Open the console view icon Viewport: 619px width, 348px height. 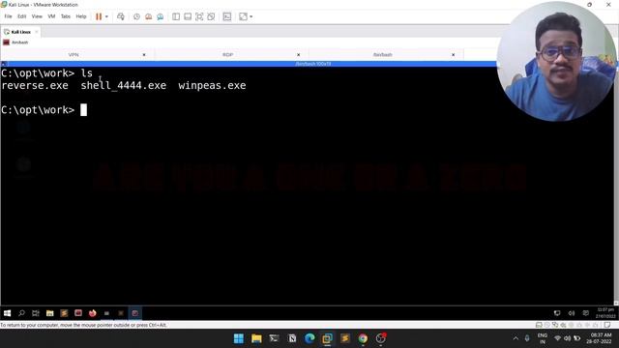coord(227,16)
